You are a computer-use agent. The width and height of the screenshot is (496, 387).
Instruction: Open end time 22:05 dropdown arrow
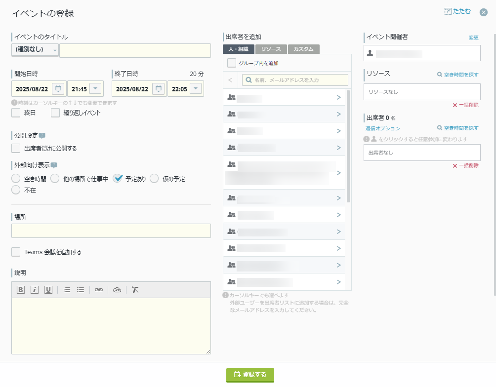(196, 88)
